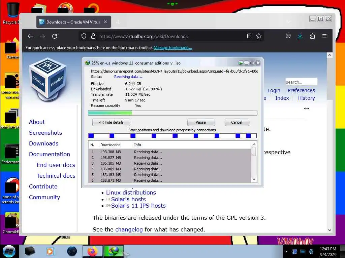This screenshot has width=345, height=258.
Task: Open Contribute in the sidebar
Action: coord(43,186)
